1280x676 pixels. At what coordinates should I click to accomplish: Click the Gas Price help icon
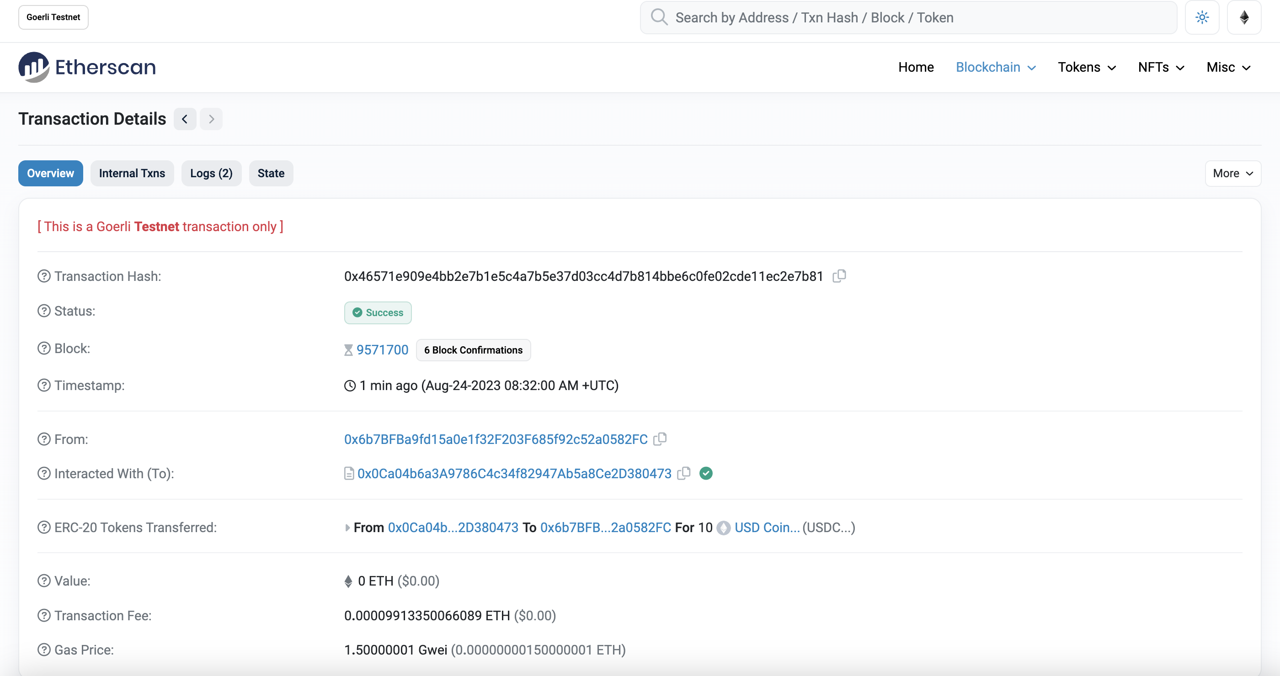pos(44,650)
